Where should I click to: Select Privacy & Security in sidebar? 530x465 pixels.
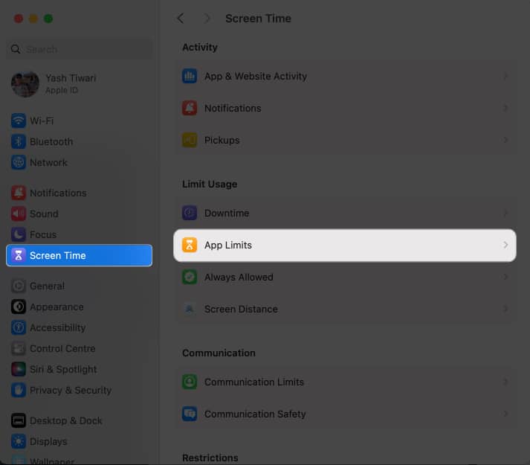tap(79, 390)
